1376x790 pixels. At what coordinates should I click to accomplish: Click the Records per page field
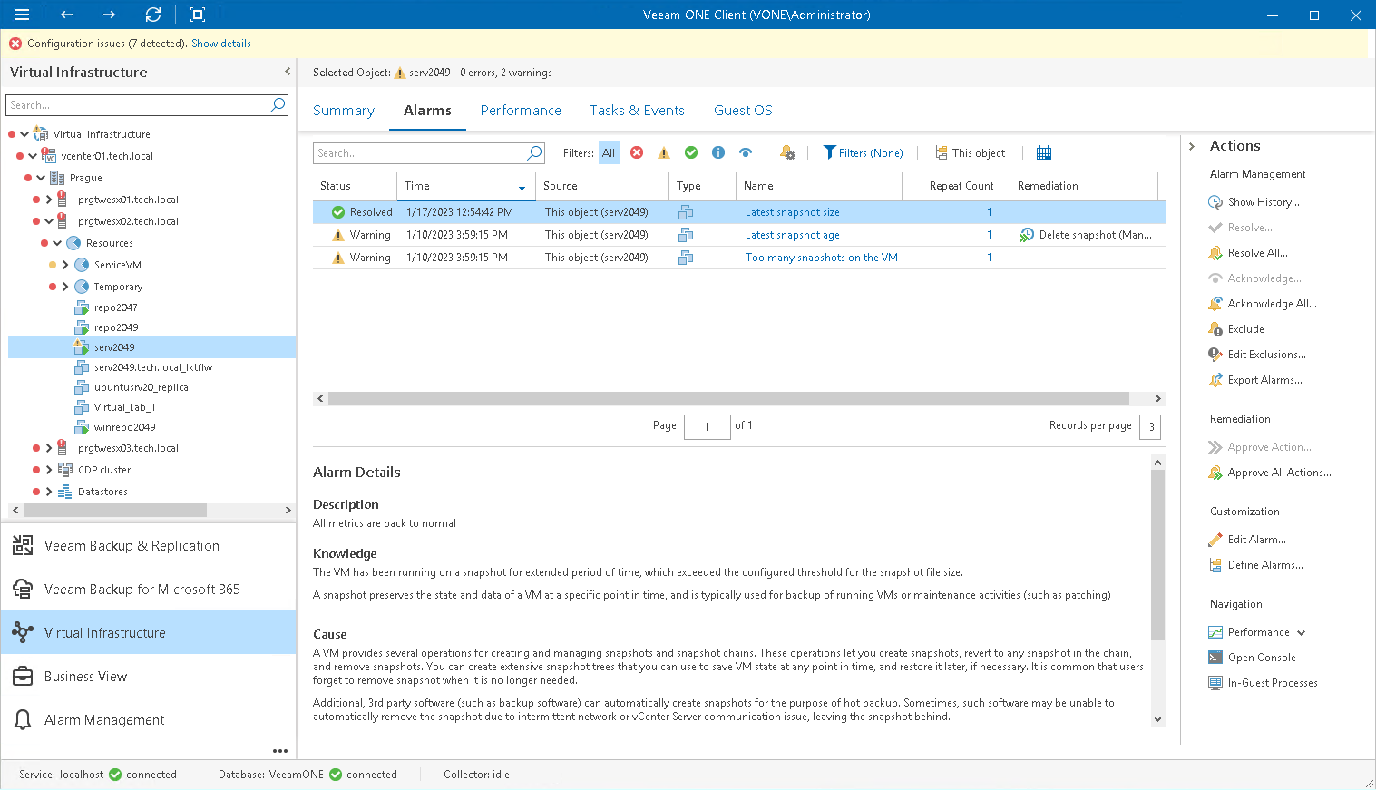1149,426
